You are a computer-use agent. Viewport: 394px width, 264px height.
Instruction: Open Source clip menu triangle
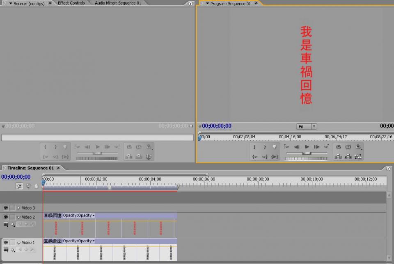tap(11, 4)
